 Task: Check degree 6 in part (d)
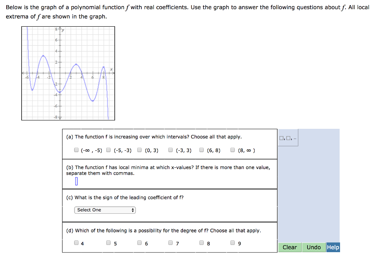139,242
